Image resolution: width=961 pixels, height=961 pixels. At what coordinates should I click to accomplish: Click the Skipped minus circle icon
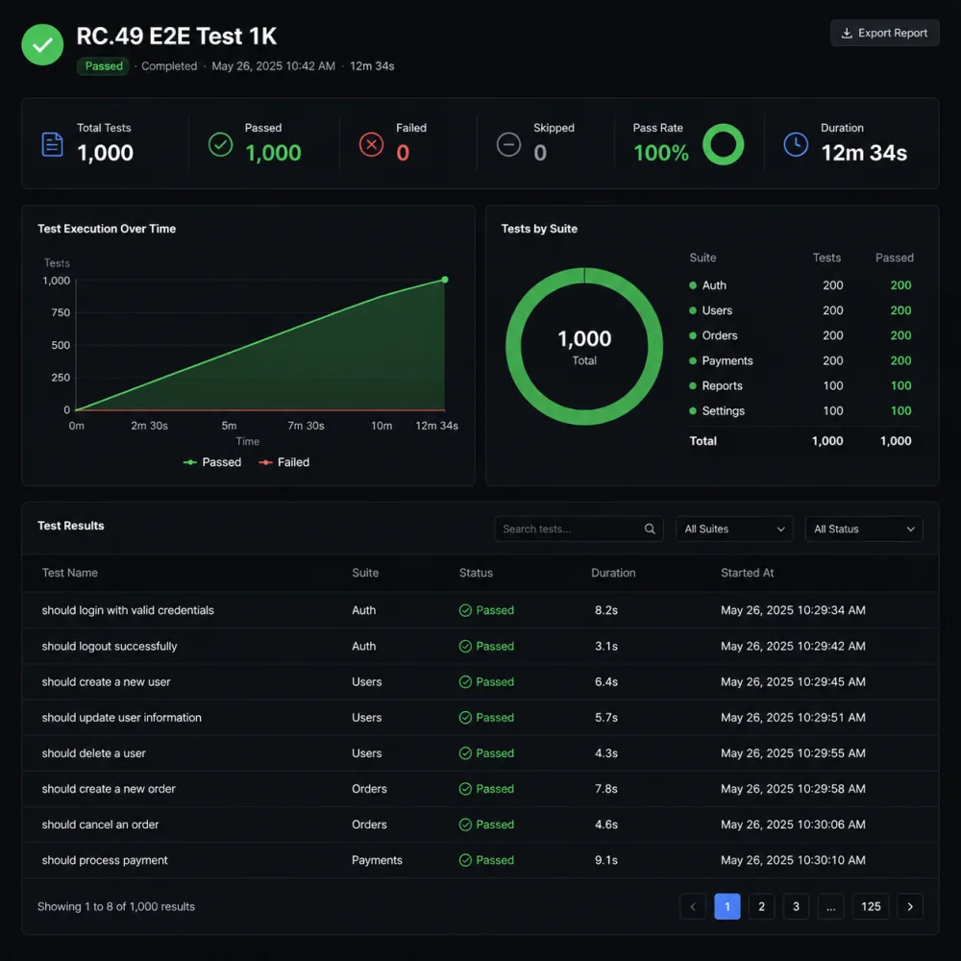[508, 145]
